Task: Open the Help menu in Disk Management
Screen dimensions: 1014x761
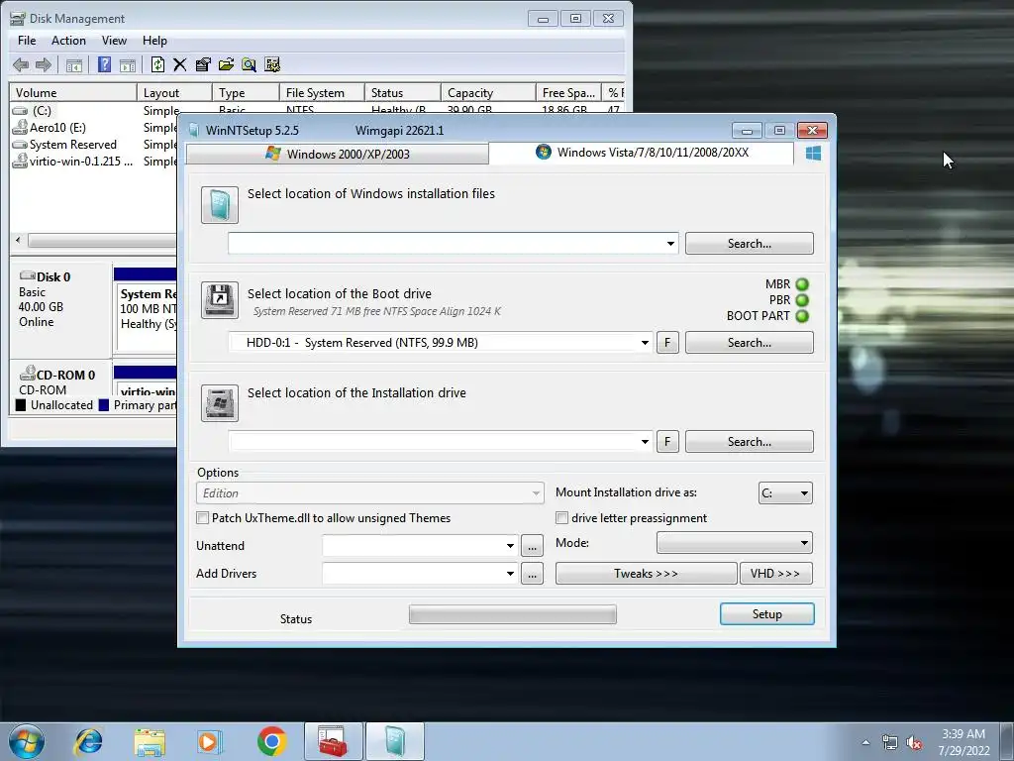Action: pos(154,41)
